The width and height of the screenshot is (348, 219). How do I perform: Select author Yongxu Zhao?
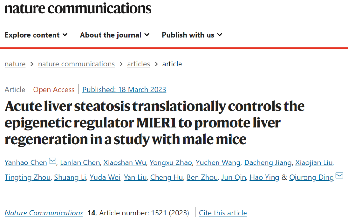pos(171,162)
